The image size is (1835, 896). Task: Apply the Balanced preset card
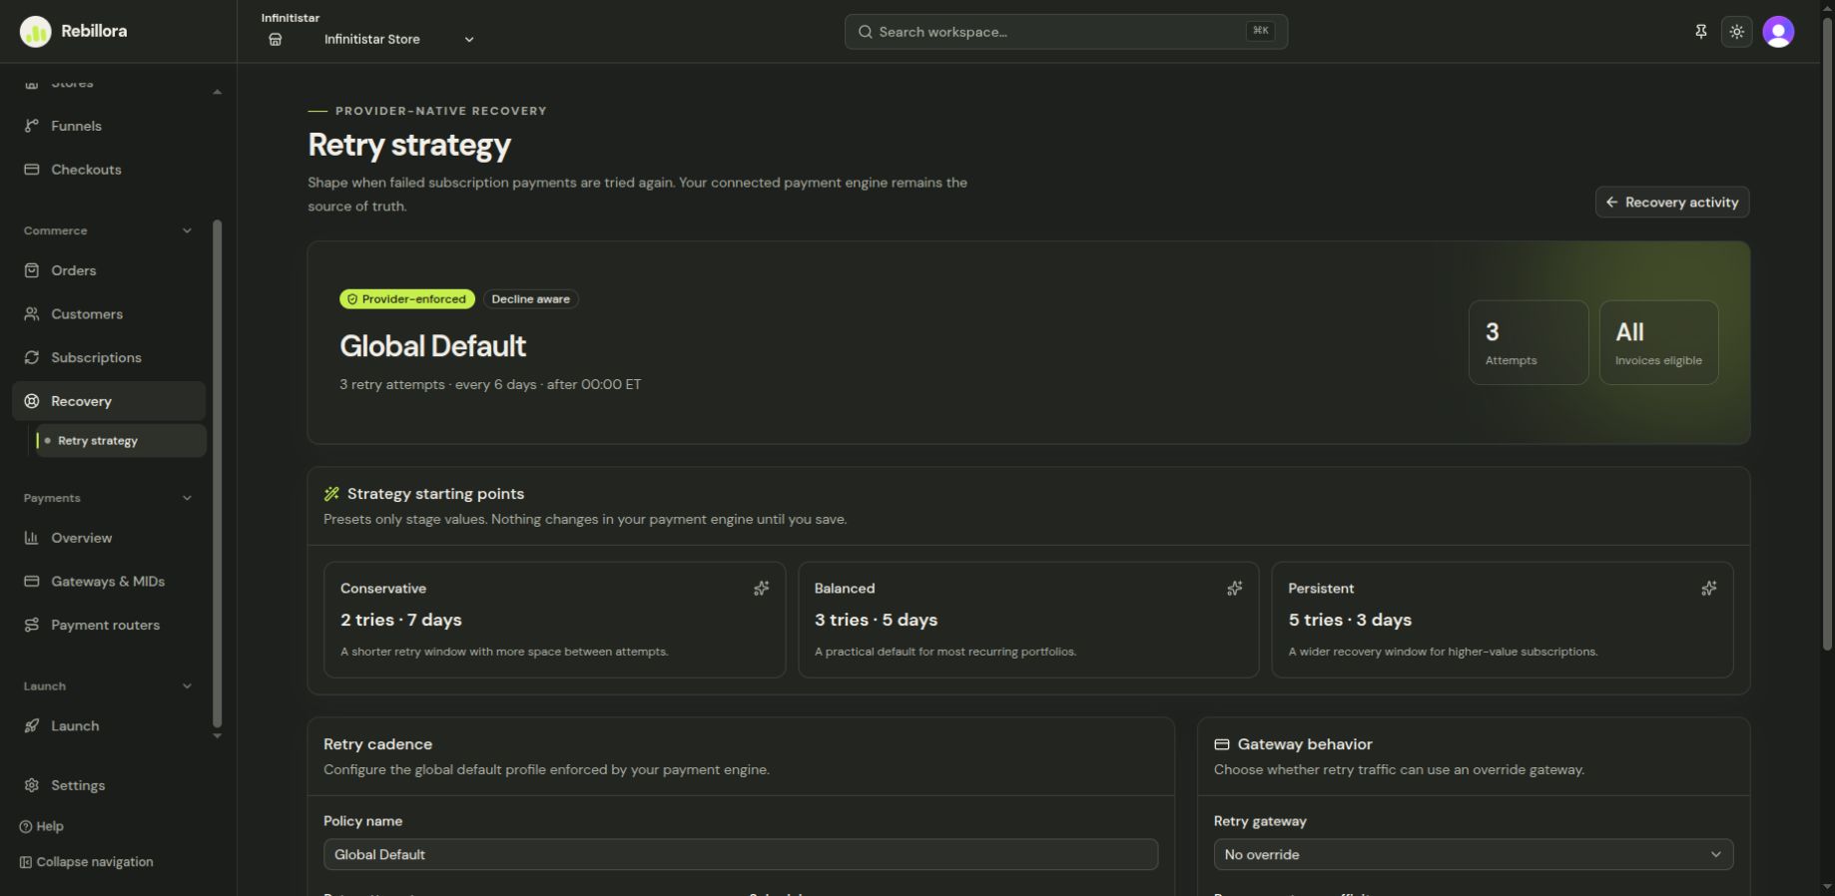coord(1028,620)
